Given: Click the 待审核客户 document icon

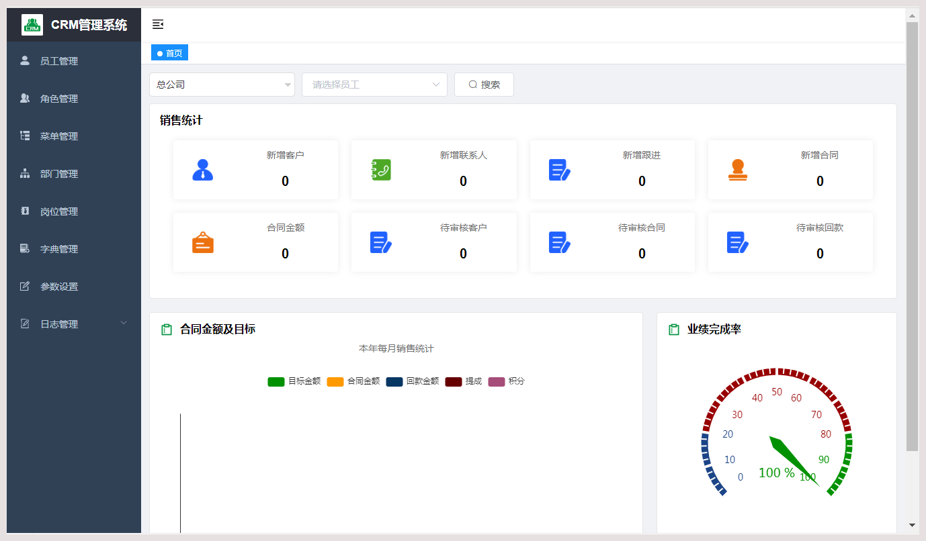Looking at the screenshot, I should point(381,242).
